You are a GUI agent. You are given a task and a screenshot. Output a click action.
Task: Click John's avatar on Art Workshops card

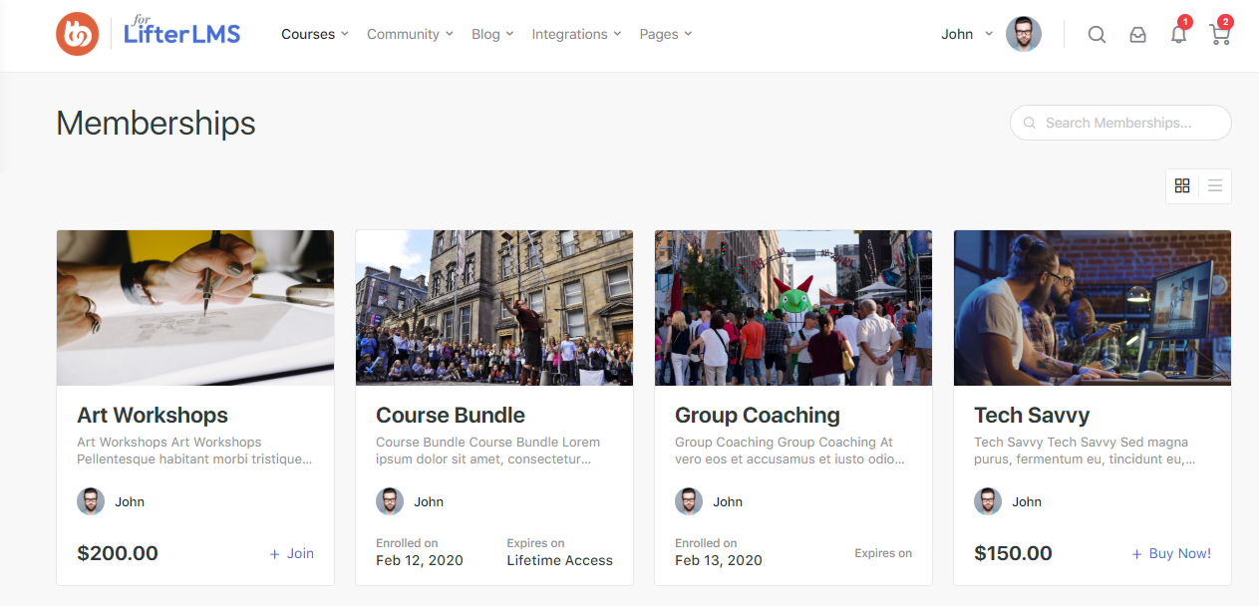coord(91,501)
